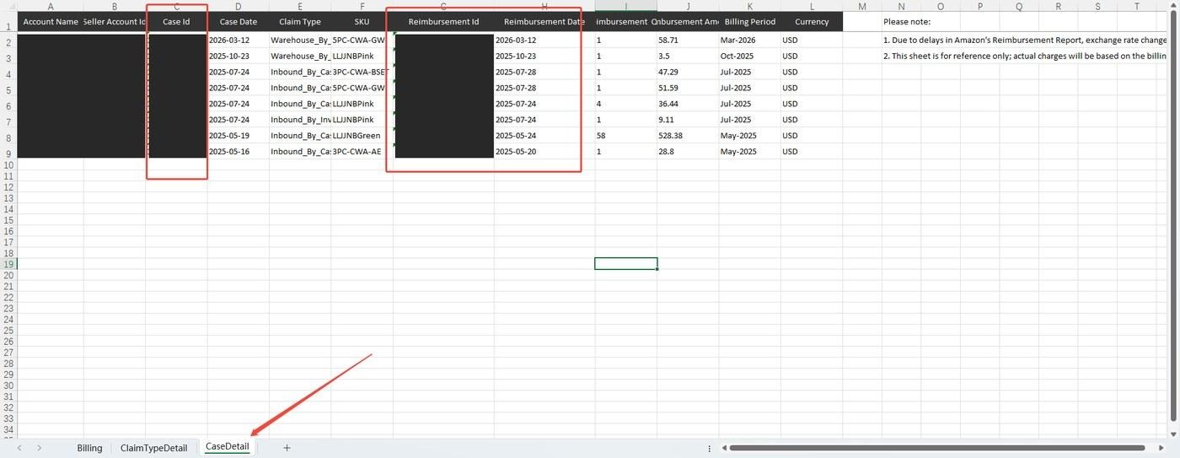Click SKU cell '3PC-CWA-AE'
Viewport: 1180px width, 458px height.
click(x=362, y=152)
